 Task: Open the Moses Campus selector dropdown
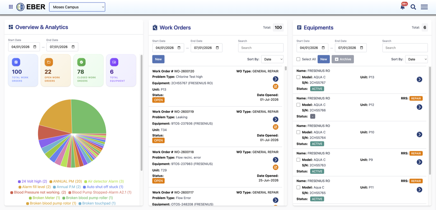point(77,7)
